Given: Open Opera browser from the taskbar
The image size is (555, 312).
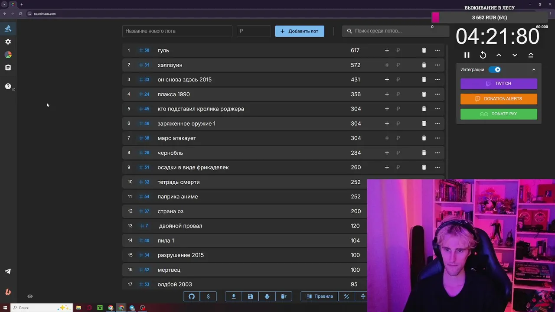Looking at the screenshot, I should [x=89, y=308].
